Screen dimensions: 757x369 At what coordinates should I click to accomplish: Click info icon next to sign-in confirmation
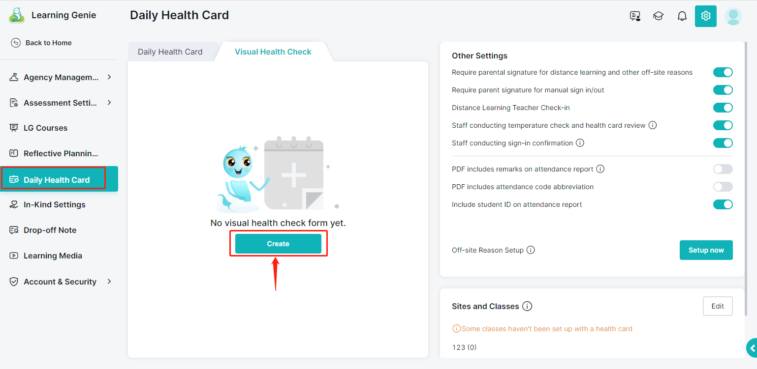[580, 143]
